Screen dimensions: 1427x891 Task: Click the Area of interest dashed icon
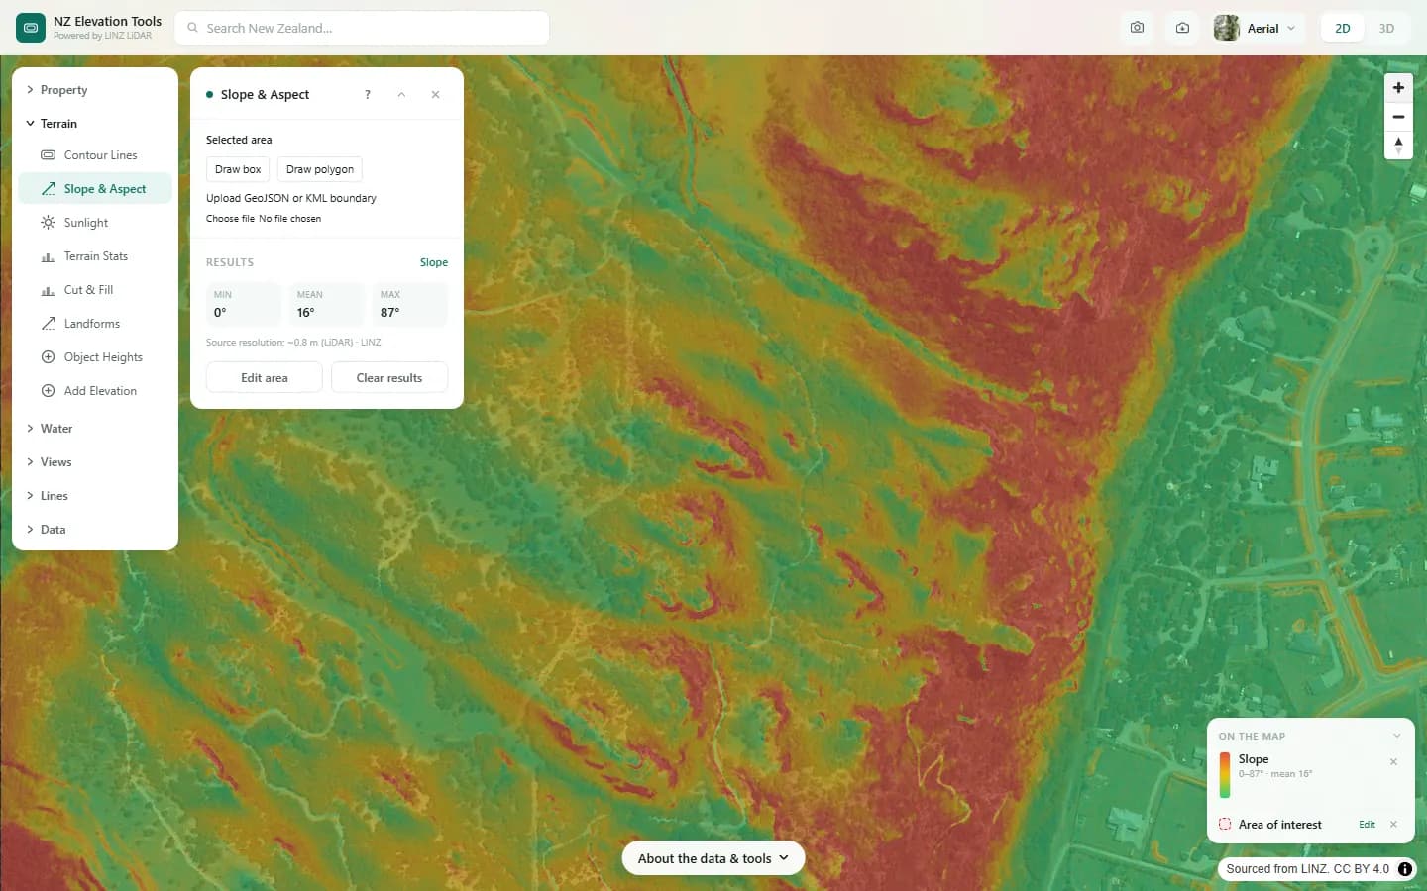point(1225,824)
